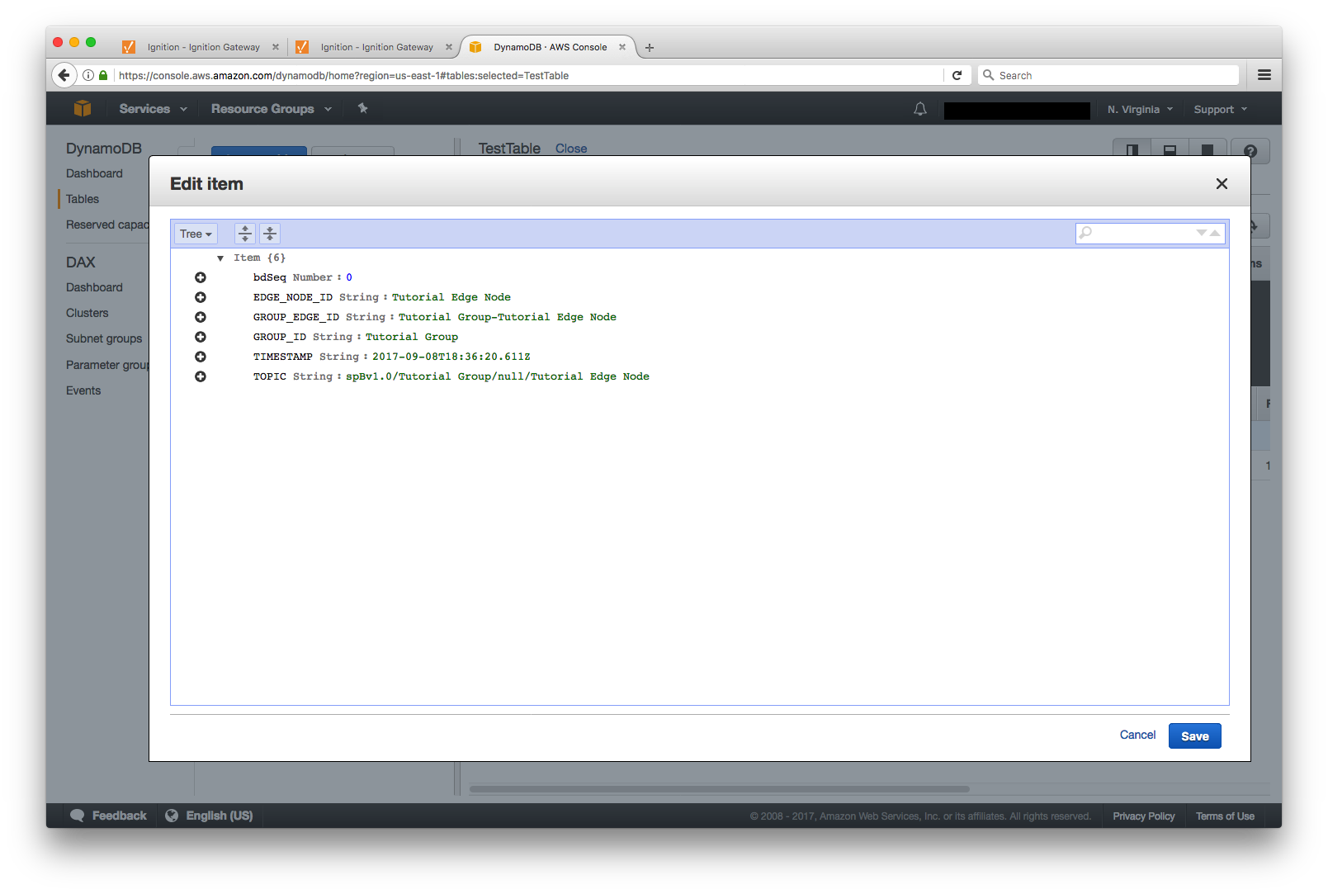Open the Tree view mode dropdown
Screen dimensions: 1328x894
click(x=196, y=234)
